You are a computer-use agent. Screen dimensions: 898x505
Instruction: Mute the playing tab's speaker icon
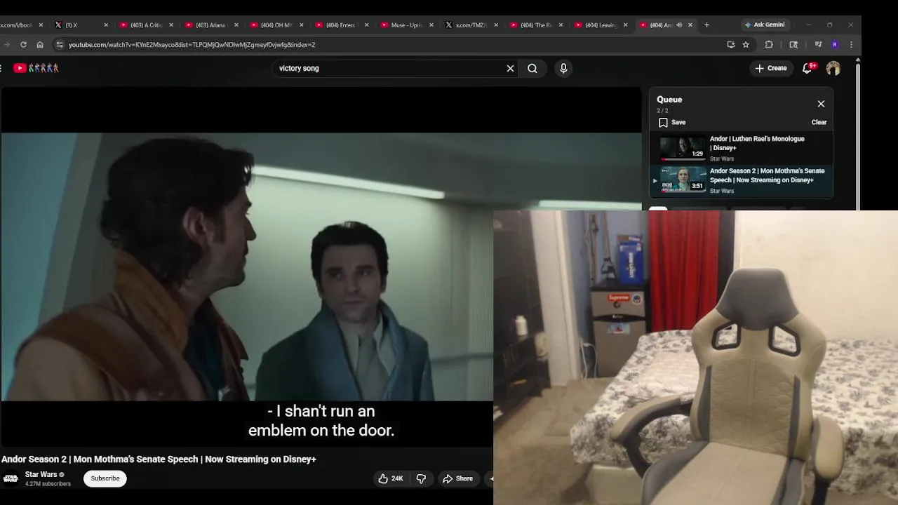(679, 25)
